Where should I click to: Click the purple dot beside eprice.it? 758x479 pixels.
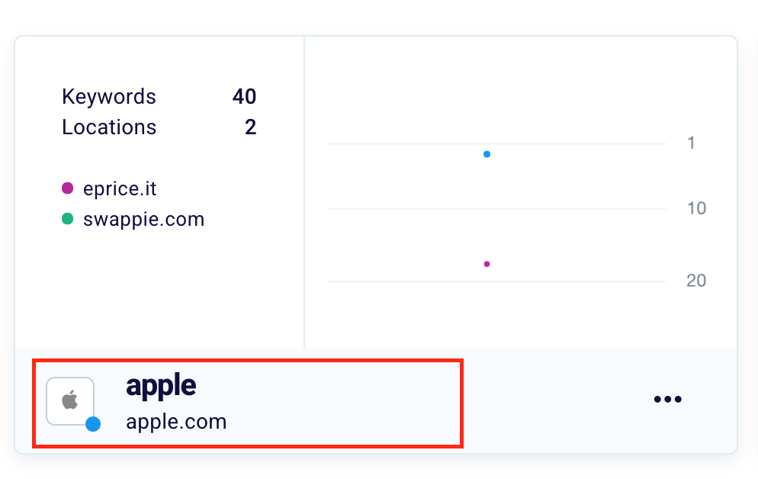tap(67, 188)
